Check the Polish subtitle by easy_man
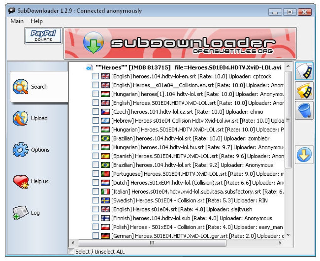The width and height of the screenshot is (320, 261). pyautogui.click(x=95, y=227)
